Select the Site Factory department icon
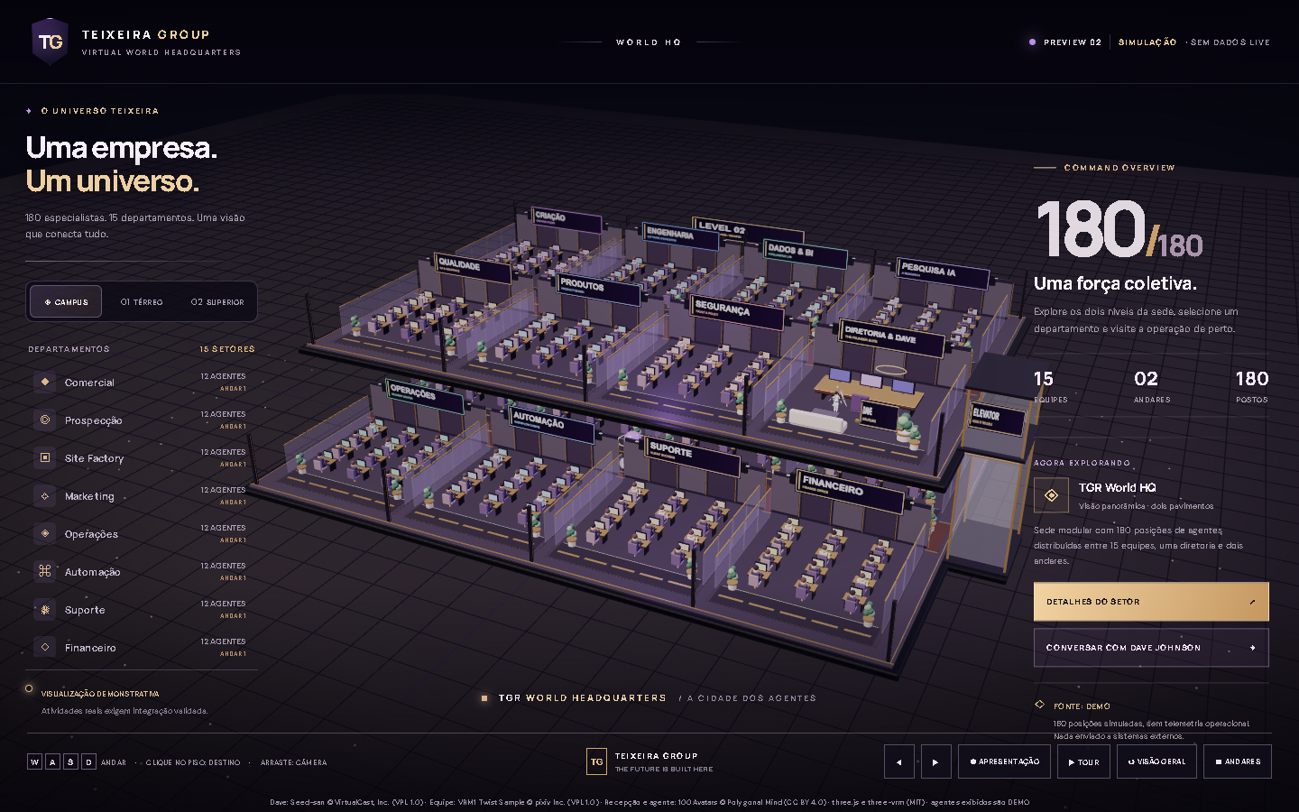Image resolution: width=1299 pixels, height=812 pixels. tap(44, 457)
